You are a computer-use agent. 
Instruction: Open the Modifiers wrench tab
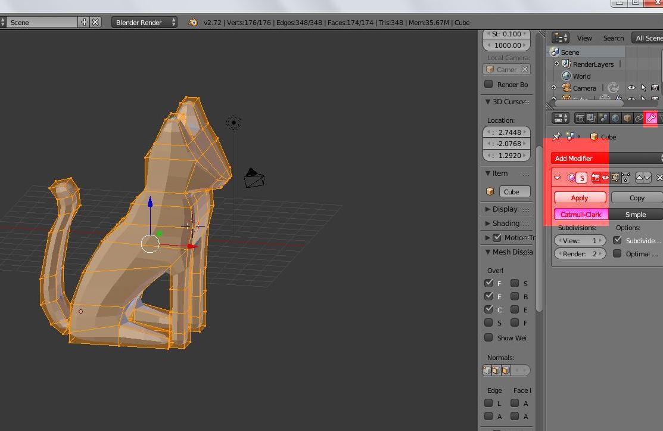(650, 118)
